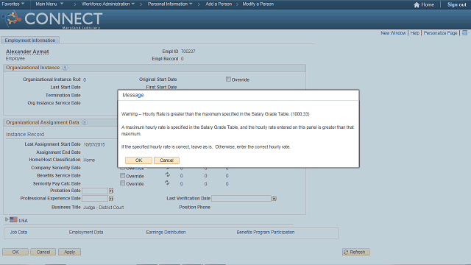The width and height of the screenshot is (471, 265).
Task: Click the Sign out link
Action: [456, 4]
